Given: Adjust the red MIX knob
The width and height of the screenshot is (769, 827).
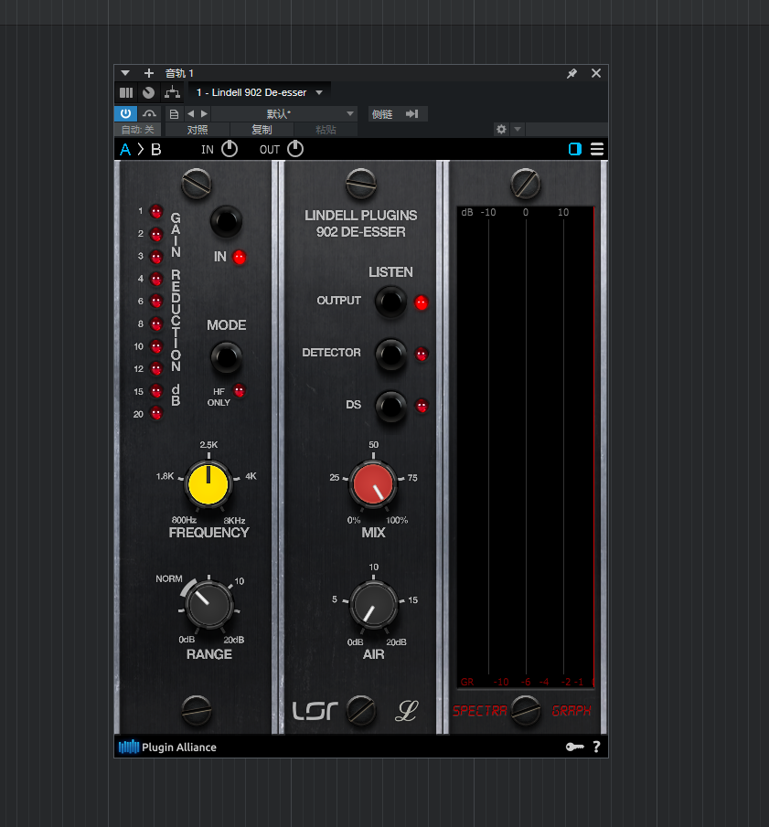Looking at the screenshot, I should (x=373, y=483).
